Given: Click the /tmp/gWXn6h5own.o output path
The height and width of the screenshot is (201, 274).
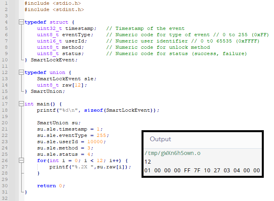Looking at the screenshot, I should [x=173, y=153].
